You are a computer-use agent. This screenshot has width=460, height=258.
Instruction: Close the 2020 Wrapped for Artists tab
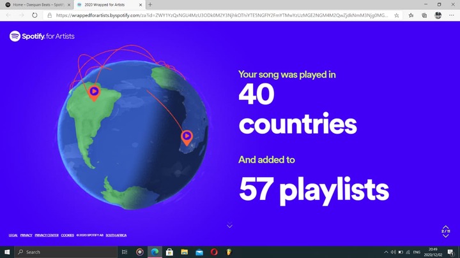[x=141, y=4]
